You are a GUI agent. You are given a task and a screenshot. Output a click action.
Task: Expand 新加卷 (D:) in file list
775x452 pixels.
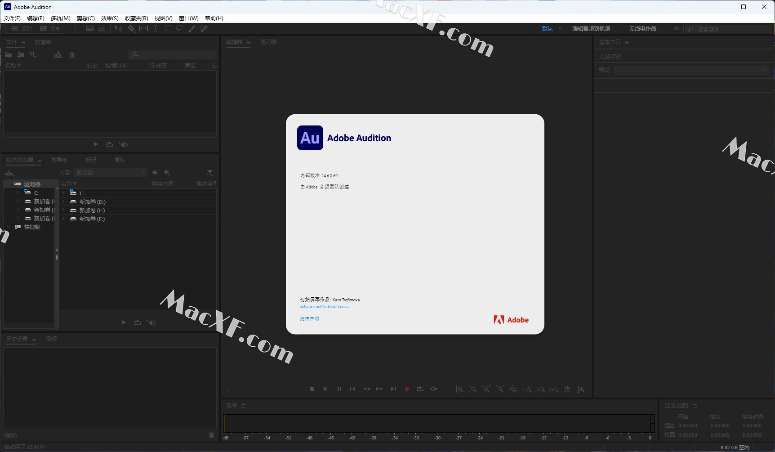pos(64,201)
